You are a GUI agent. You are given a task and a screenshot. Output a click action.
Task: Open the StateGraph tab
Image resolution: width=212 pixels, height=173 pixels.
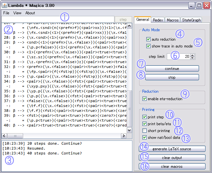(x=192, y=20)
